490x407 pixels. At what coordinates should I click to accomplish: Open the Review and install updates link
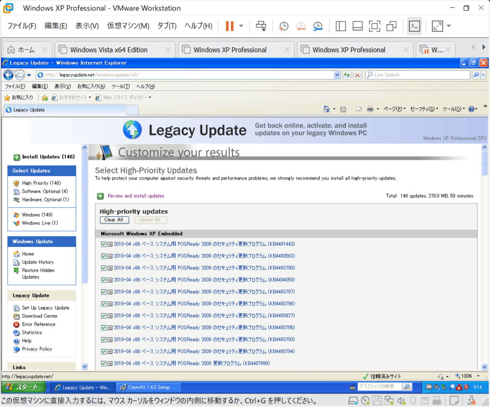coord(135,196)
